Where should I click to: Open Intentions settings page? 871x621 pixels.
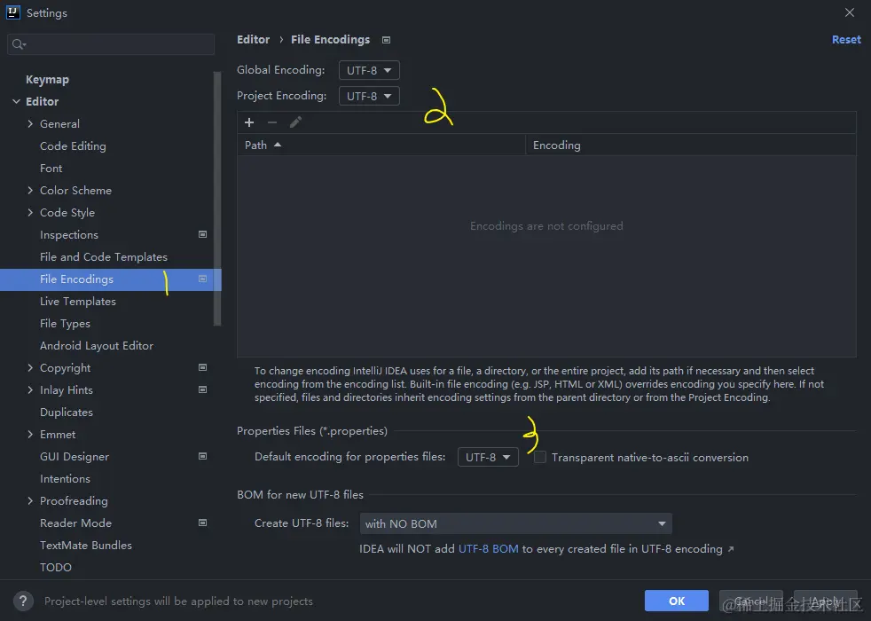[x=65, y=479]
